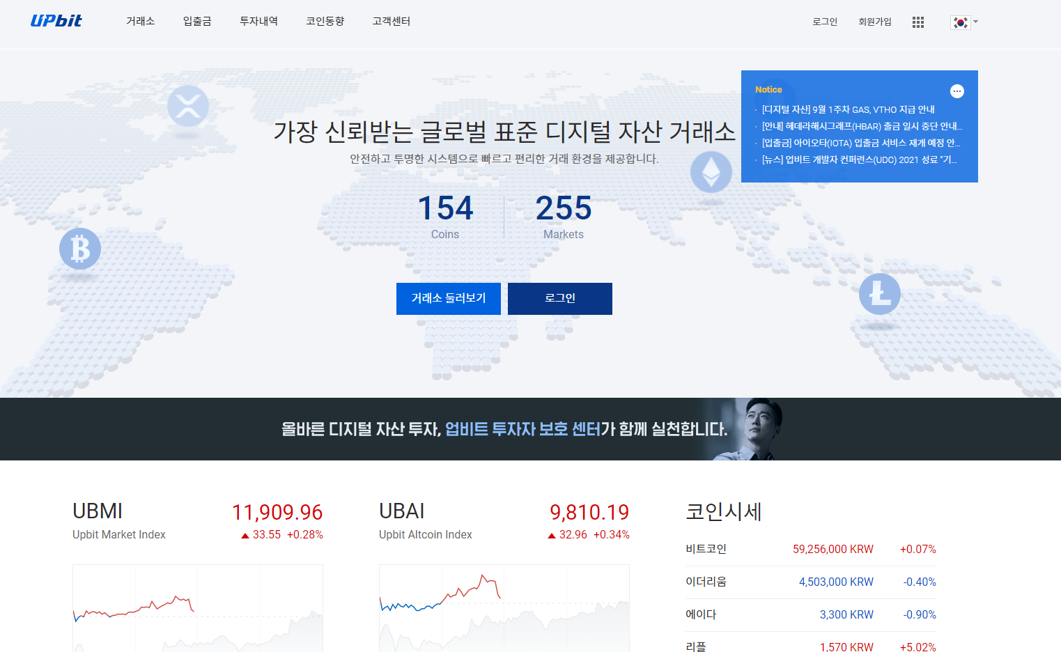Viewport: 1061px width, 652px height.
Task: Click the 거래소 둘러보기 button
Action: 449,299
